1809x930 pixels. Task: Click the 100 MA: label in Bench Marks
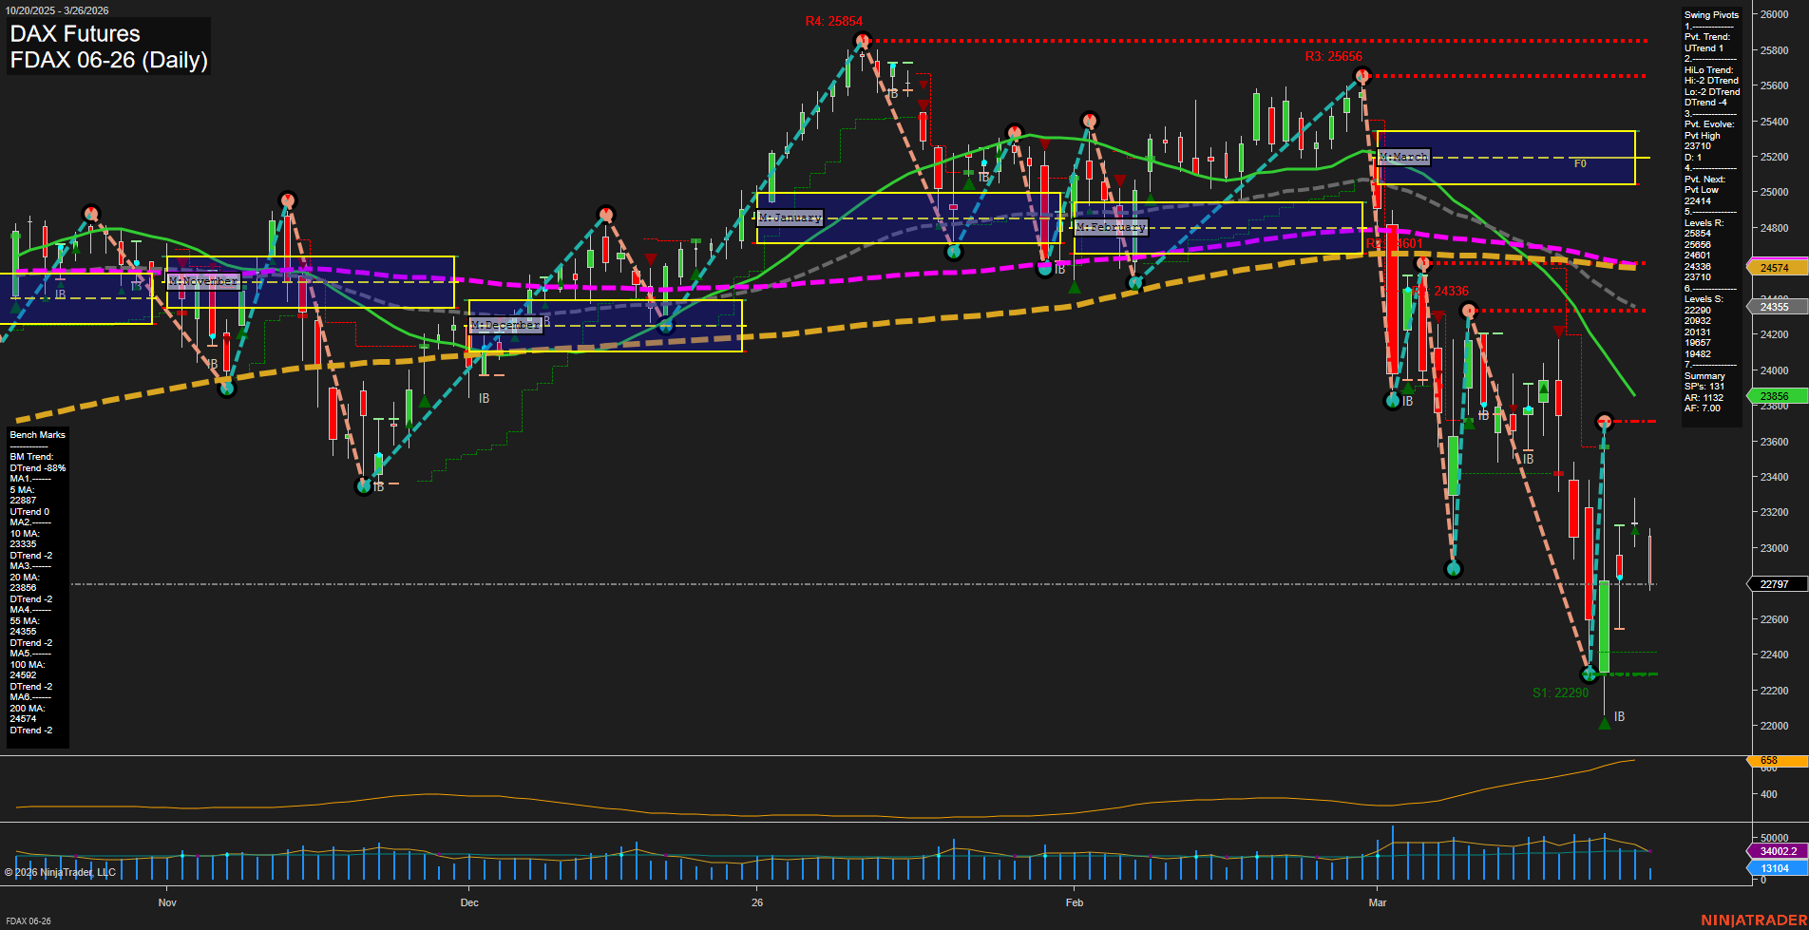28,665
